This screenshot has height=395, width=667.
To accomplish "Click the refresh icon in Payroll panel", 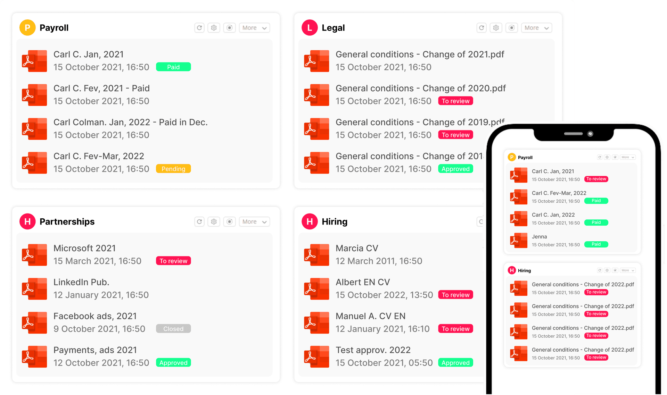I will click(199, 28).
